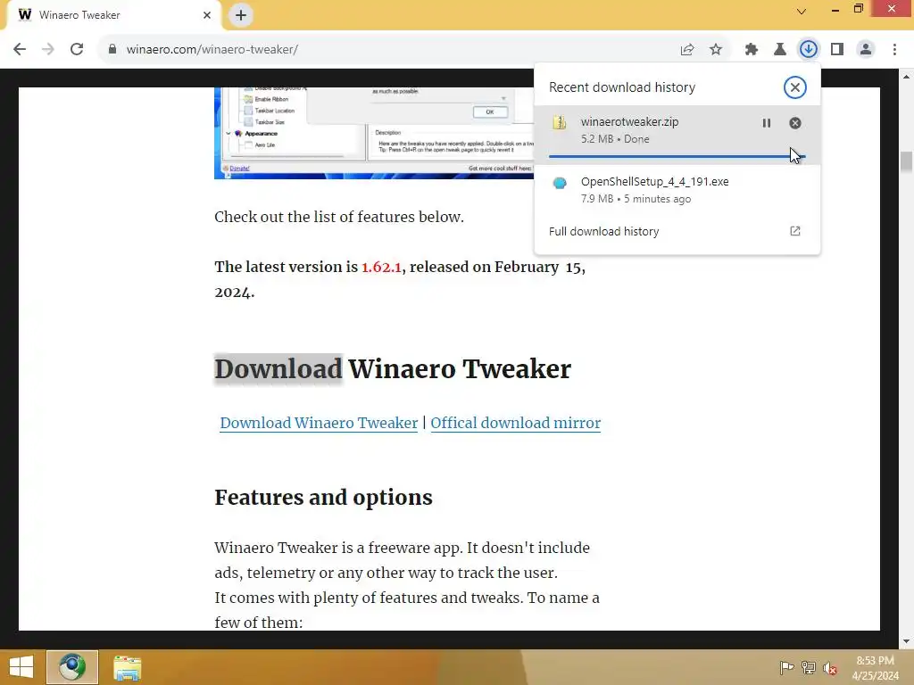Open the side panel icon

pyautogui.click(x=837, y=50)
